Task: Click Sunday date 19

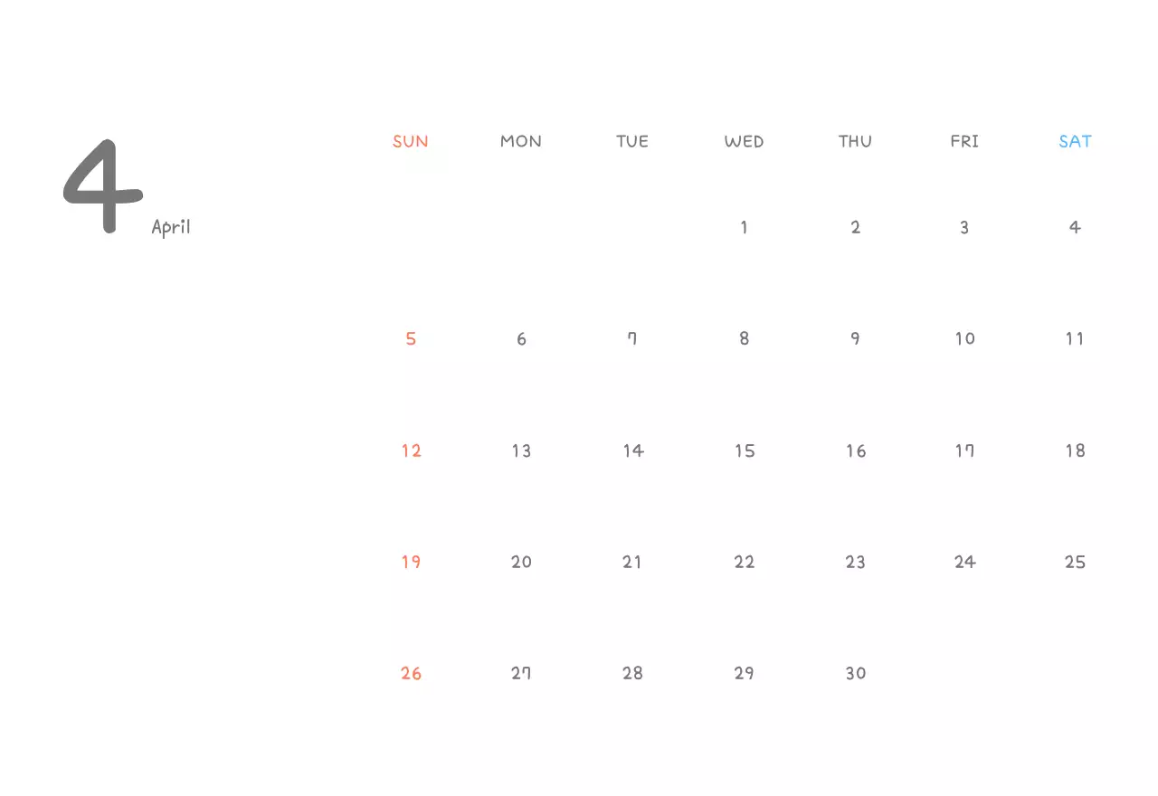Action: pyautogui.click(x=411, y=562)
